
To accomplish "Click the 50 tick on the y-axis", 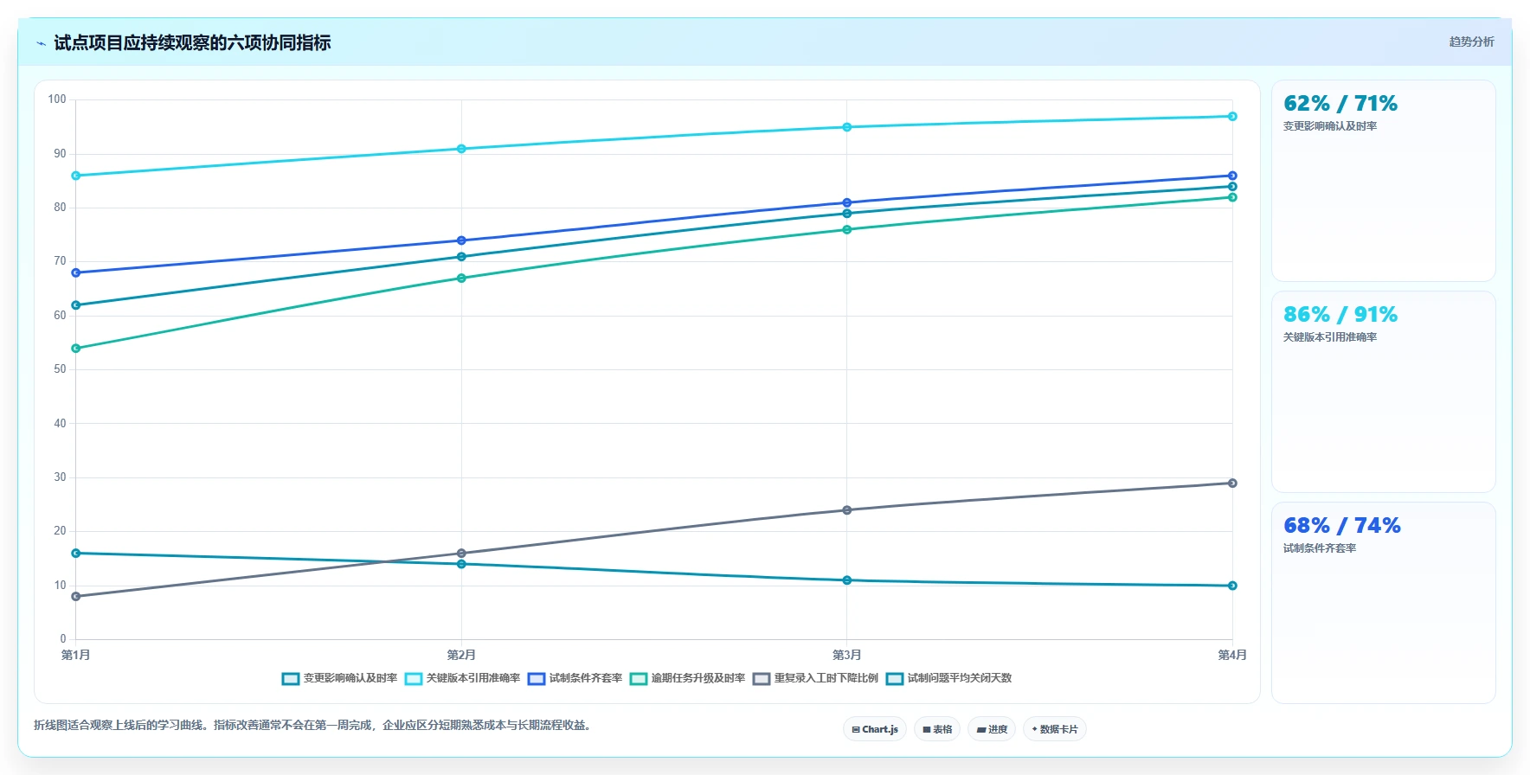I will click(x=60, y=369).
